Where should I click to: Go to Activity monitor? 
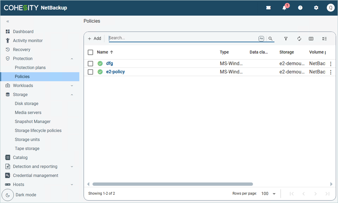coord(28,40)
